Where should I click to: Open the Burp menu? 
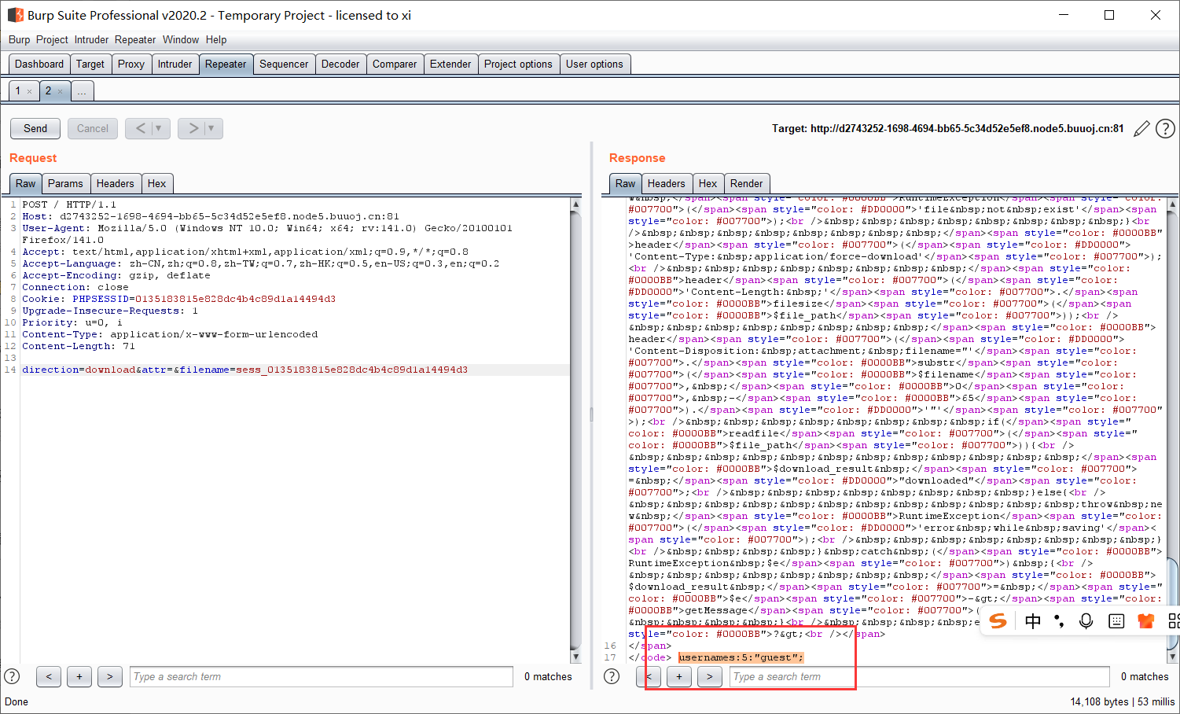click(x=19, y=39)
